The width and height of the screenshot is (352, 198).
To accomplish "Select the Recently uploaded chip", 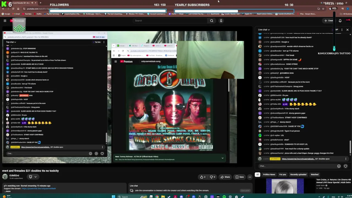I will click(298, 175).
